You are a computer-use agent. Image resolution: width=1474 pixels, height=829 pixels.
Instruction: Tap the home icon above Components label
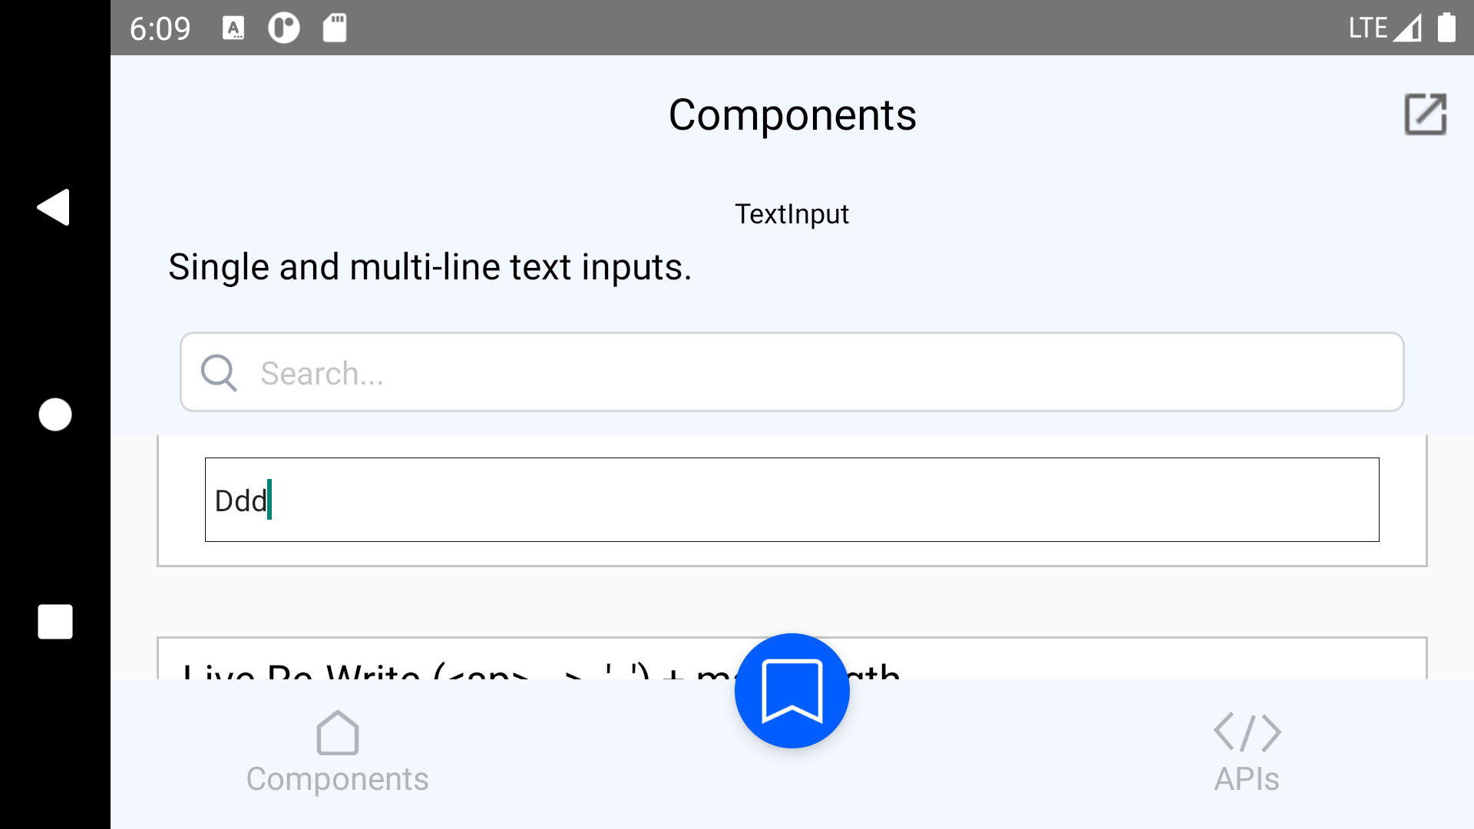pyautogui.click(x=337, y=732)
